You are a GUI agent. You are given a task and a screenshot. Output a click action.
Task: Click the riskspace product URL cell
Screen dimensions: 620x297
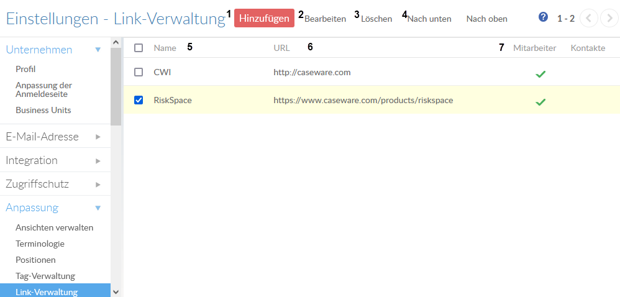[x=363, y=100]
